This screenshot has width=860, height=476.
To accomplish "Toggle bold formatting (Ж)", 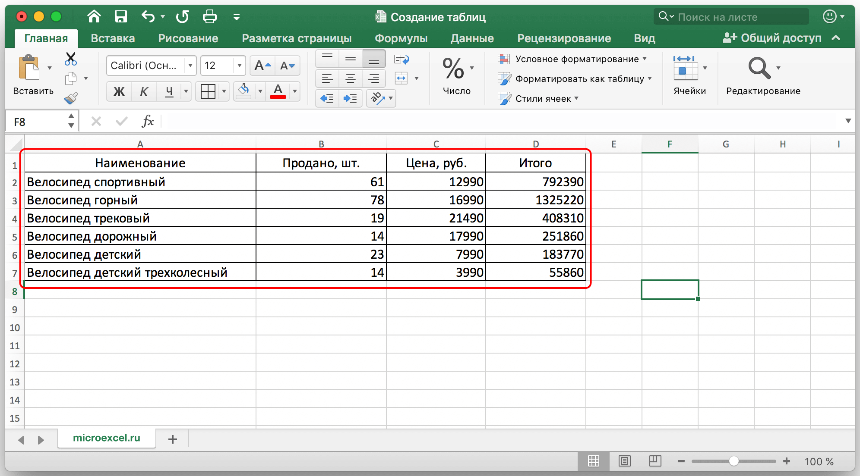I will 119,91.
